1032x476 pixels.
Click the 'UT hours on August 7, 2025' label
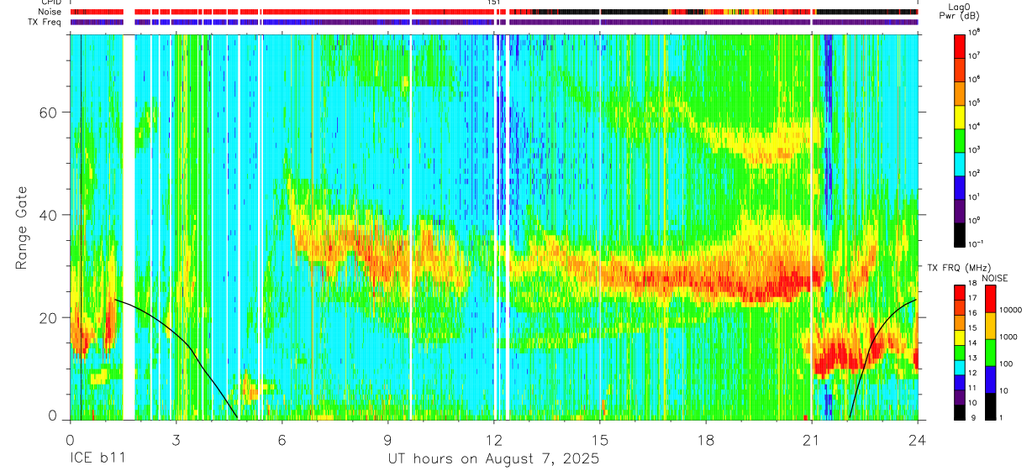click(493, 459)
